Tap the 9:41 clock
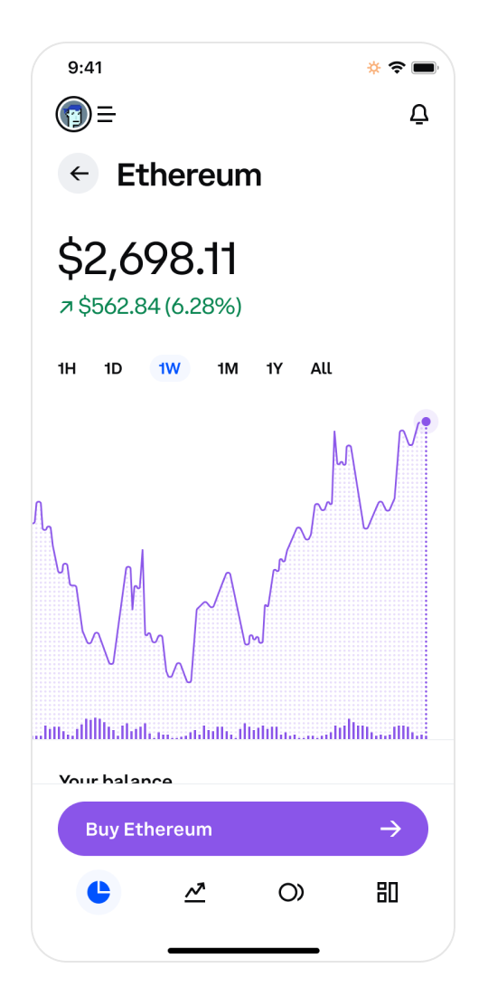The width and height of the screenshot is (488, 1006). pyautogui.click(x=85, y=67)
